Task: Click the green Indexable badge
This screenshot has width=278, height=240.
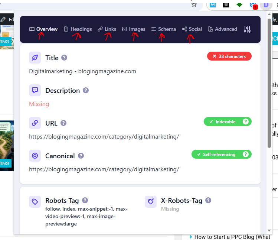Action: pyautogui.click(x=228, y=121)
